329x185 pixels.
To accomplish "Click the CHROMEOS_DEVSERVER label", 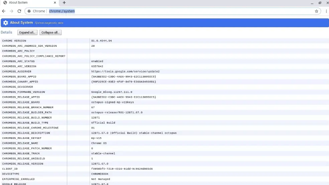I will 17,87.
